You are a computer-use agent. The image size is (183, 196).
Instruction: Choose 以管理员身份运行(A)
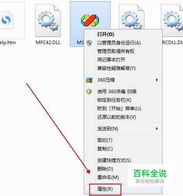(119, 43)
